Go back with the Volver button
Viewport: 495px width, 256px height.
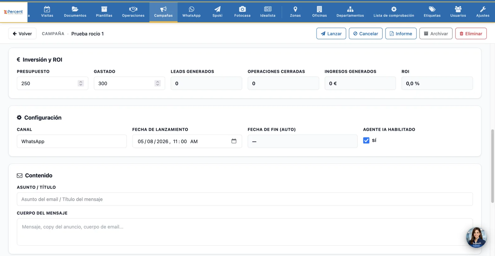(22, 33)
